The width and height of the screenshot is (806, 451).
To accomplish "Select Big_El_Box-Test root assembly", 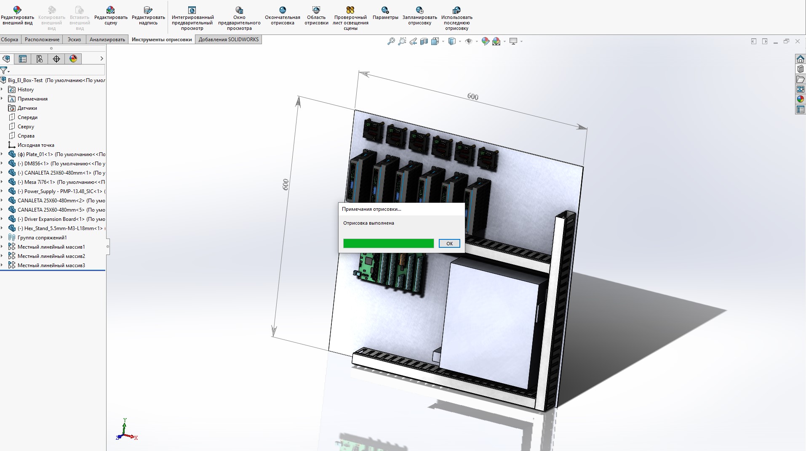I will pyautogui.click(x=53, y=80).
